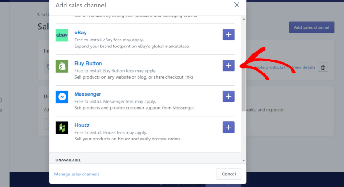Add the Messenger sales channel
The image size is (344, 187).
[x=228, y=96]
